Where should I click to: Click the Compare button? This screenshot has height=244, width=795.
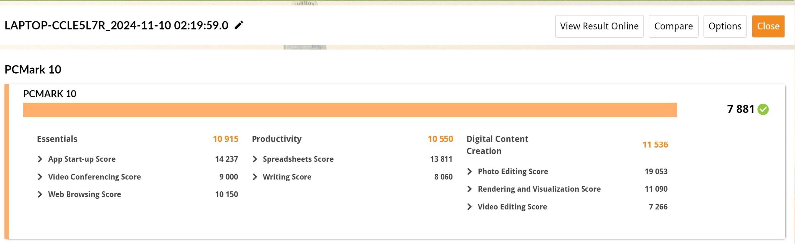[x=674, y=26]
